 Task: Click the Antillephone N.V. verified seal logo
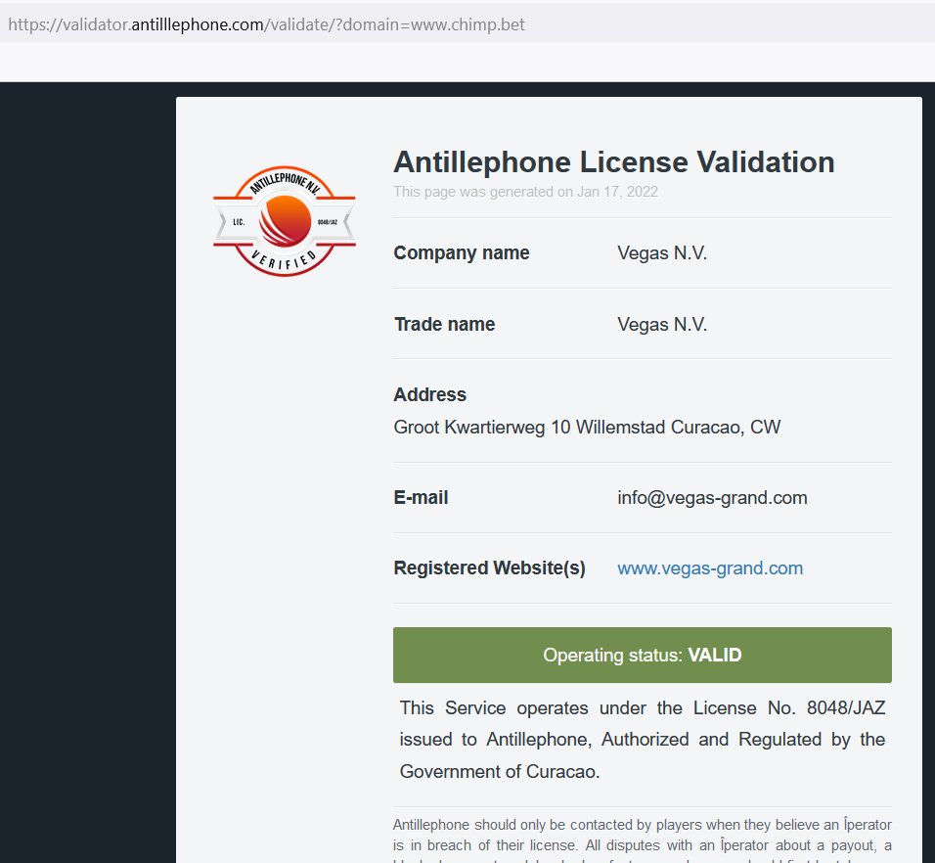click(285, 221)
